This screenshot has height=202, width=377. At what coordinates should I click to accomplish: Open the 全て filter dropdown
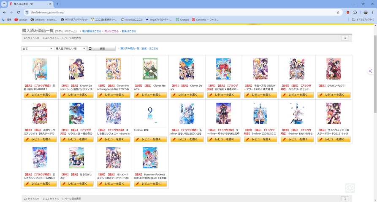pos(38,48)
